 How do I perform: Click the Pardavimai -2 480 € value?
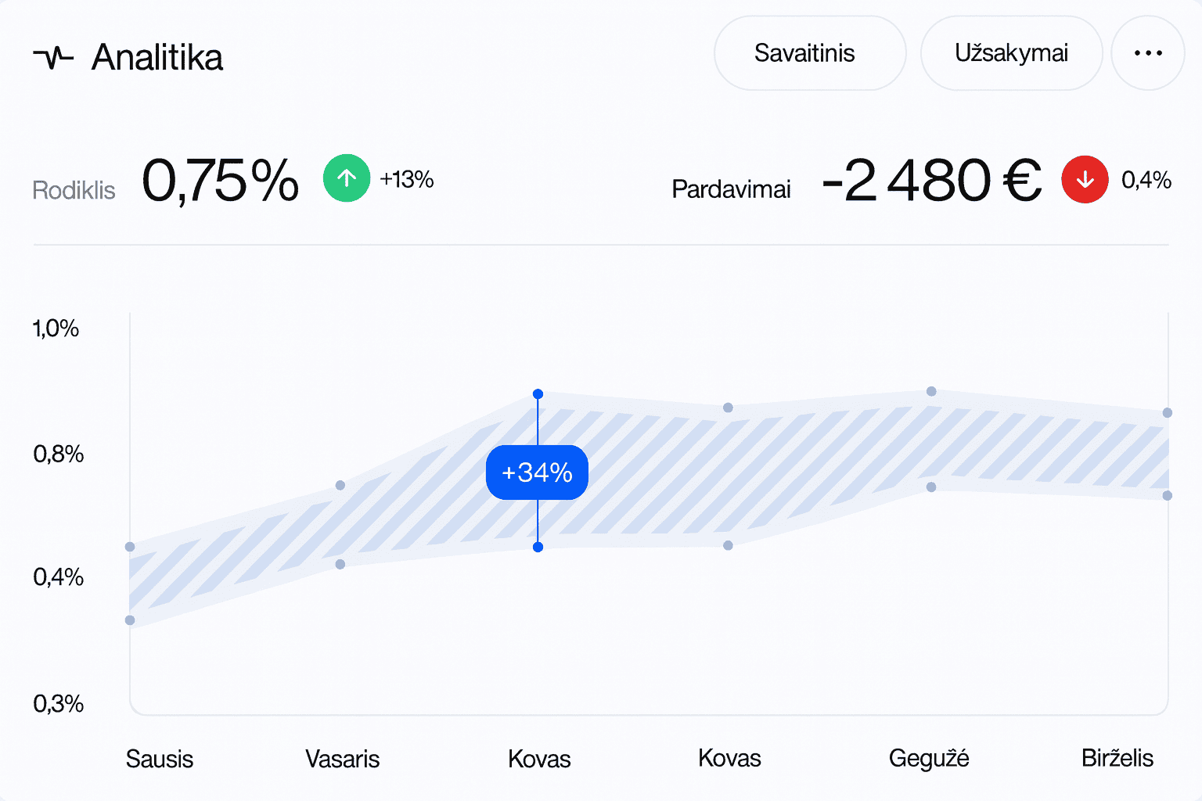[932, 181]
